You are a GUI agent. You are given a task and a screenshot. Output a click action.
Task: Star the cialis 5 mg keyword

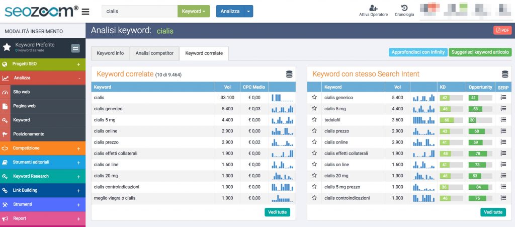pyautogui.click(x=314, y=108)
